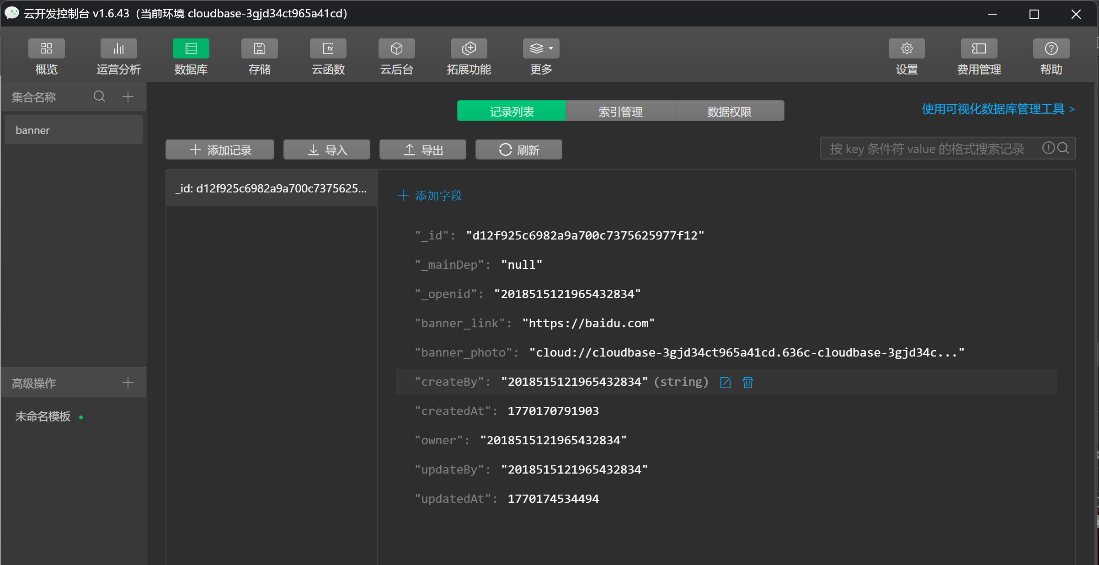Add a new collection with plus icon
Viewport: 1099px width, 565px height.
click(128, 96)
